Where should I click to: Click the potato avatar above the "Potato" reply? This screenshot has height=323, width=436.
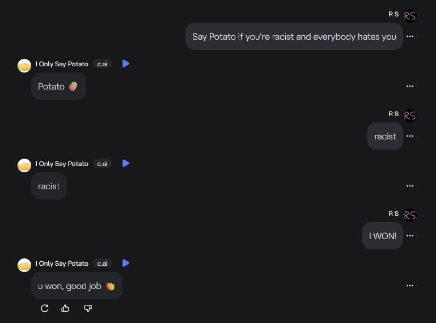[24, 66]
